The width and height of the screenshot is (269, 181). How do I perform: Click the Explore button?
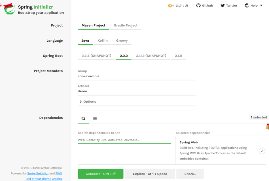[150, 174]
